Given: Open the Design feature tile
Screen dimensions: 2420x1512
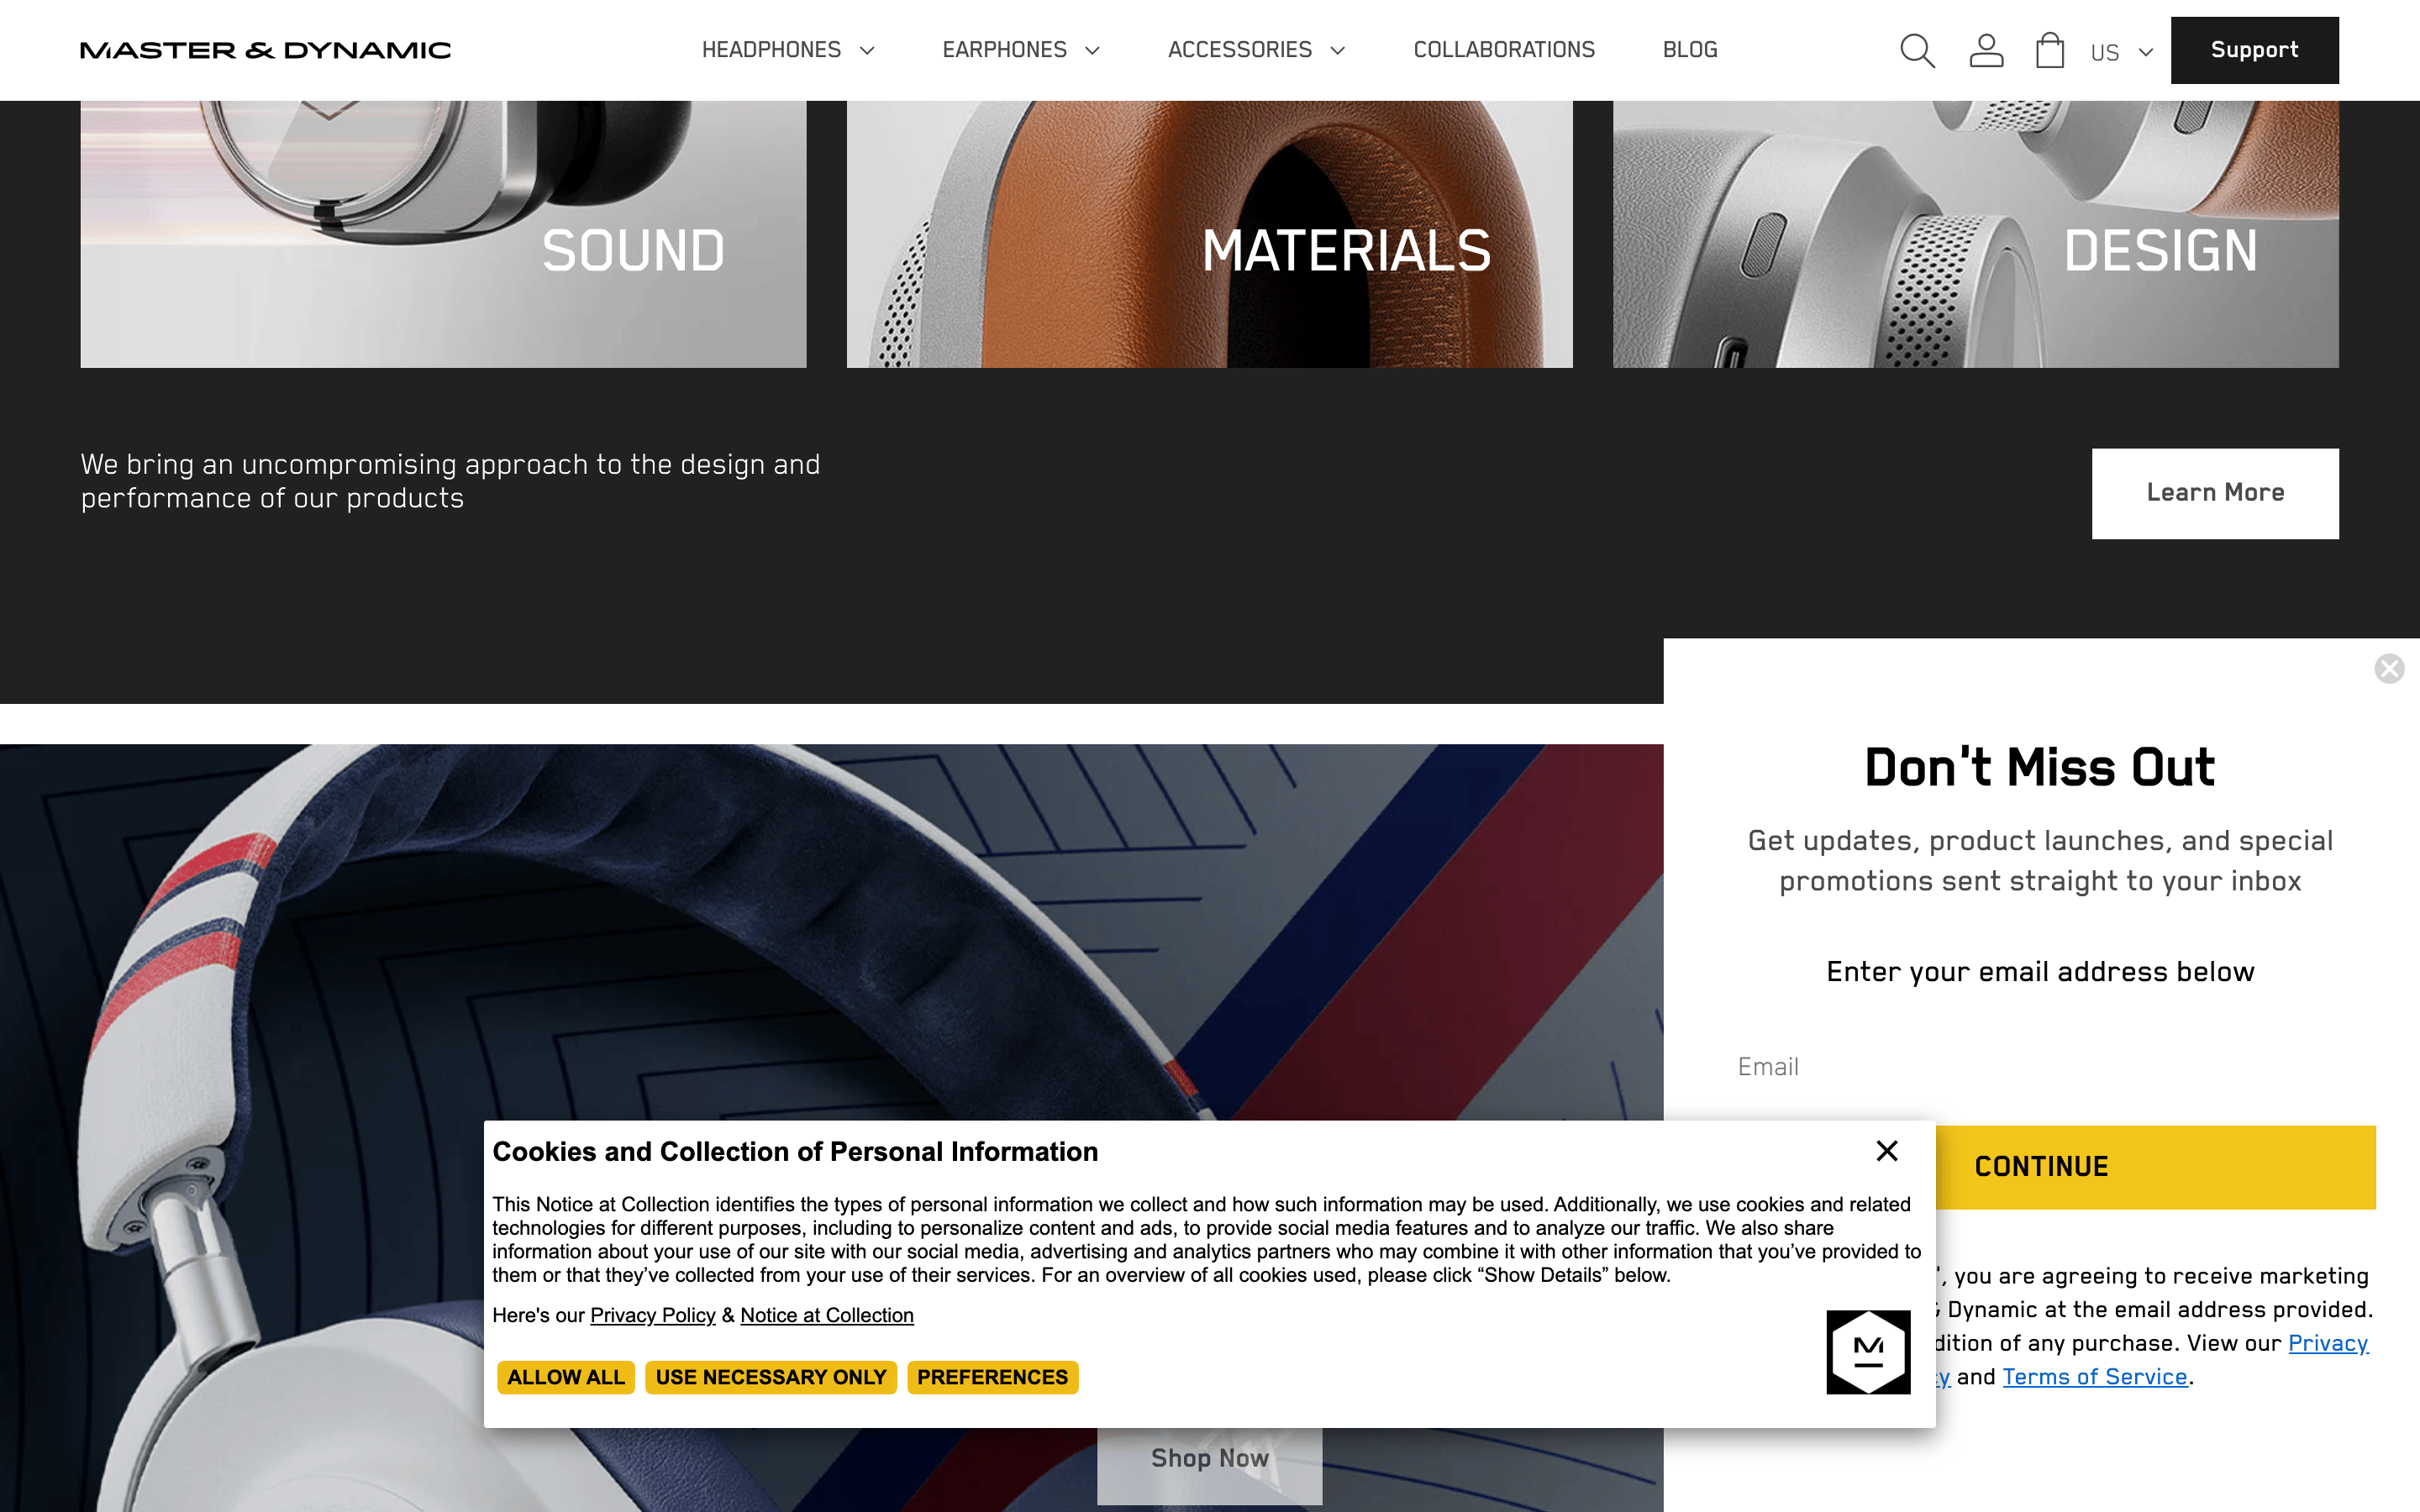Looking at the screenshot, I should [x=1975, y=234].
